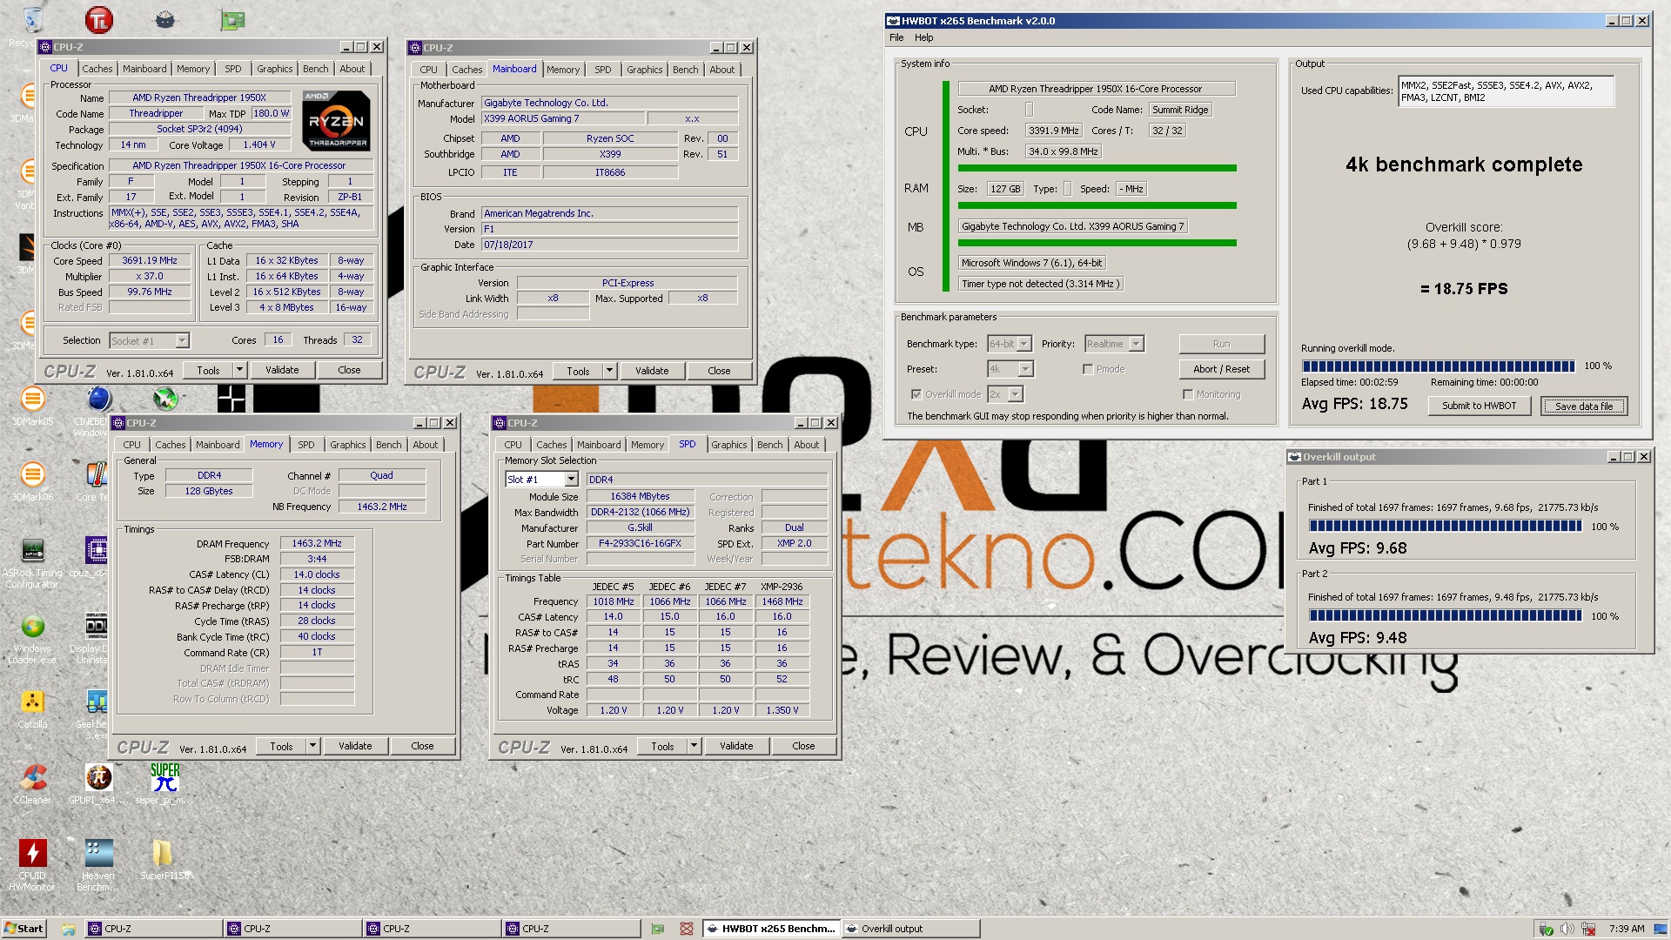Click the Abort / Reset button

(1222, 369)
